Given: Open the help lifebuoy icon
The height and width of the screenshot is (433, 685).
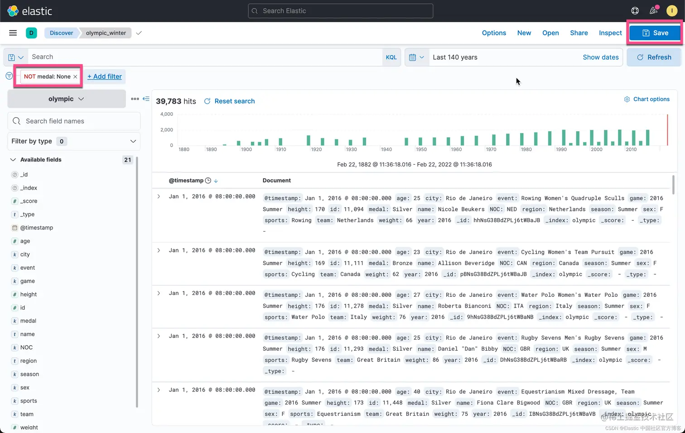Looking at the screenshot, I should click(x=635, y=11).
